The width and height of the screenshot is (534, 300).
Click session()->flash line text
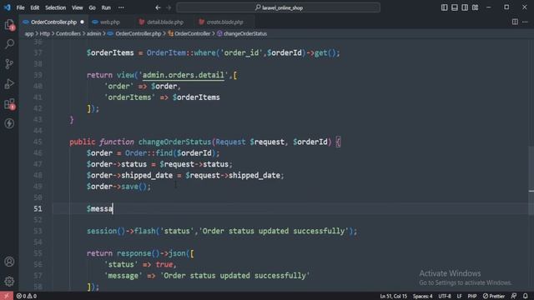(222, 232)
